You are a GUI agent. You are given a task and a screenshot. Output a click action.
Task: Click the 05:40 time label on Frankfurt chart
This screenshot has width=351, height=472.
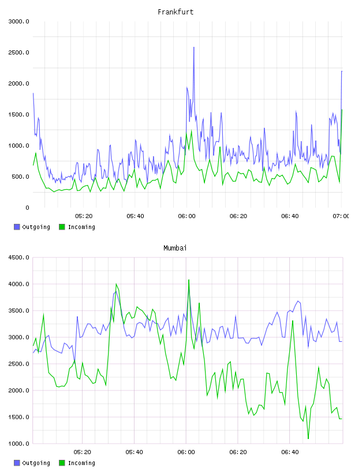pyautogui.click(x=135, y=216)
